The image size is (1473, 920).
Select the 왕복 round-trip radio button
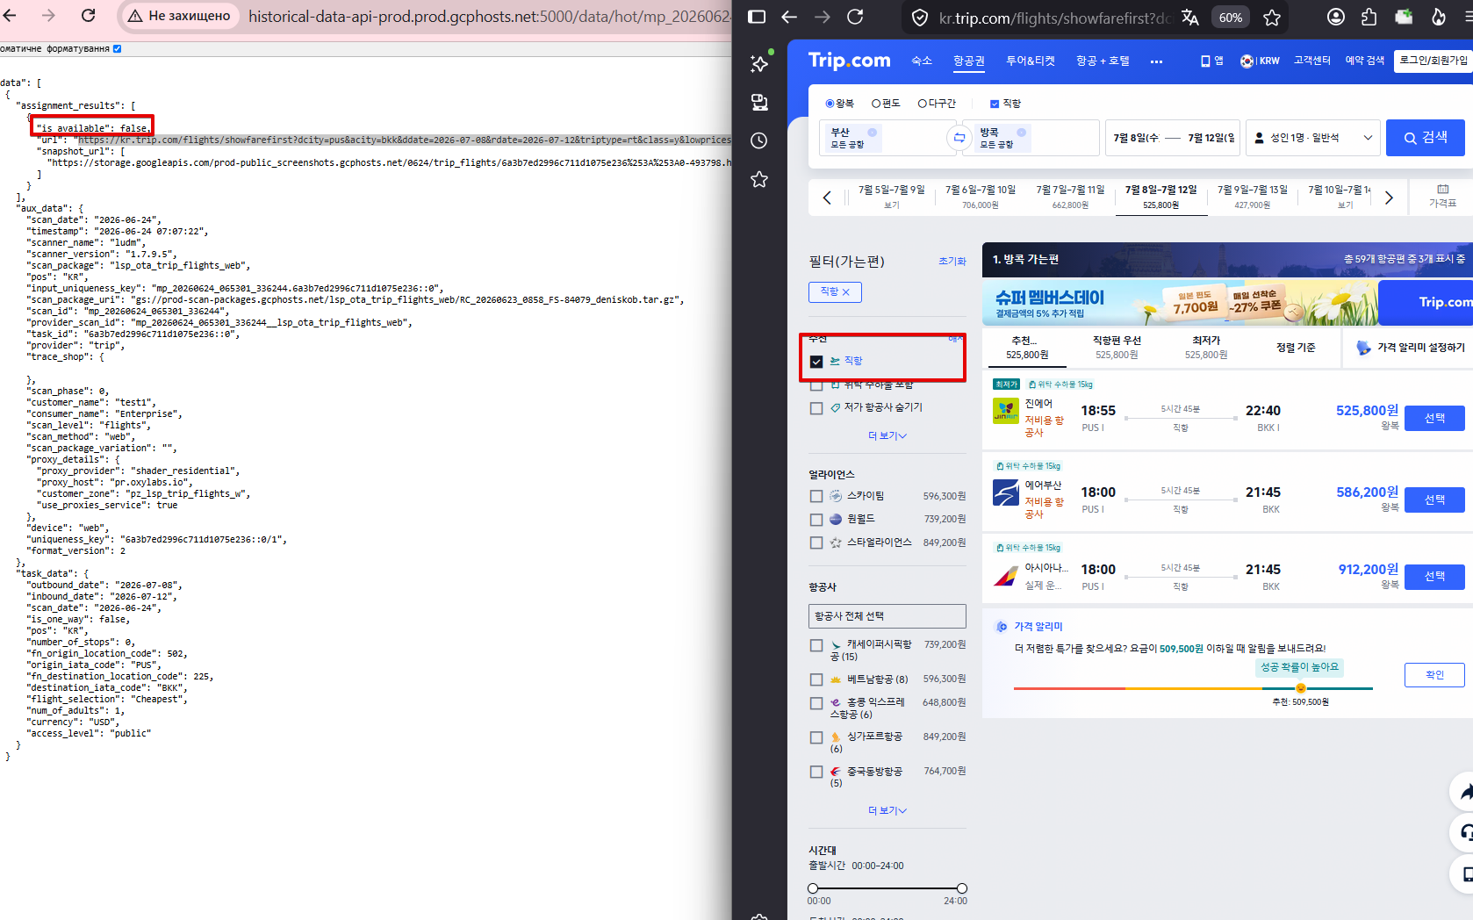[x=830, y=104]
